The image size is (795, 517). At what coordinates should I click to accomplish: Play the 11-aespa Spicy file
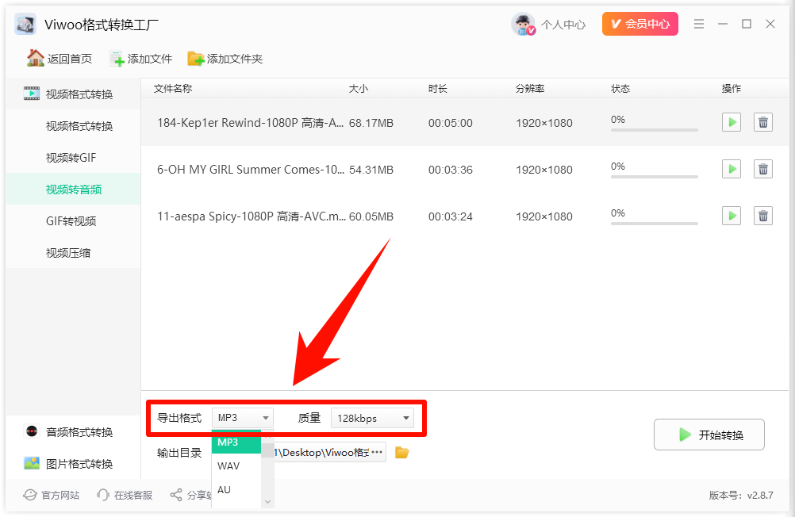click(731, 216)
